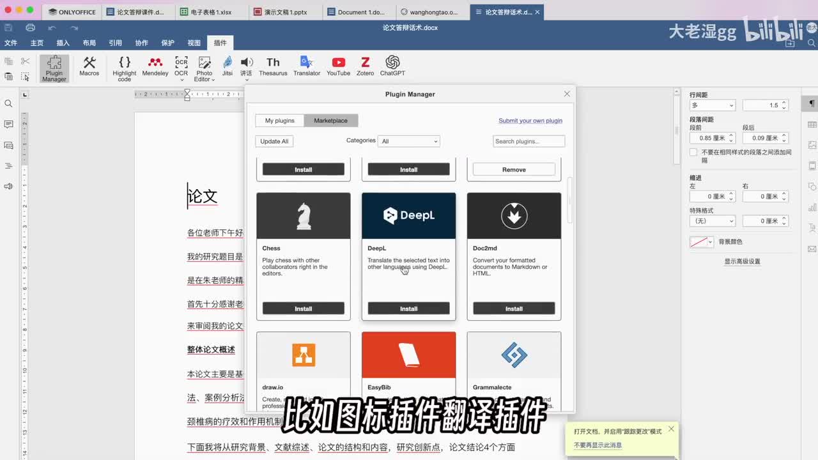Click the Thesaurus plugin icon
The height and width of the screenshot is (460, 818).
[273, 66]
